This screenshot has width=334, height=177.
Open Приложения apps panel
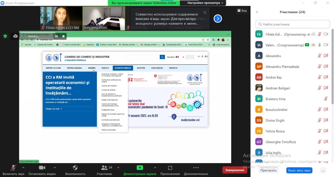click(x=170, y=170)
